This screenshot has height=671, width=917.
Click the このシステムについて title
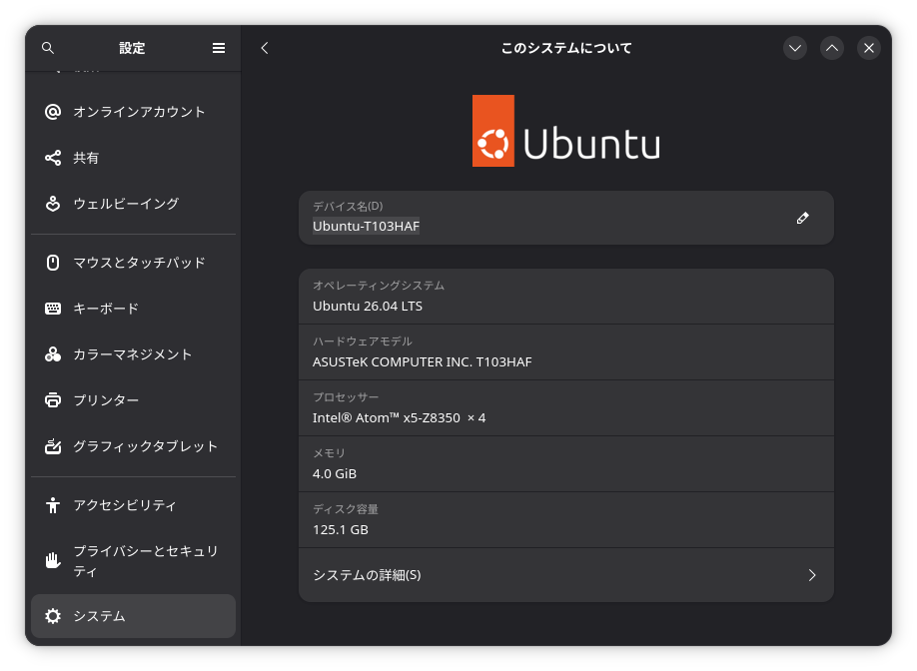pos(566,48)
